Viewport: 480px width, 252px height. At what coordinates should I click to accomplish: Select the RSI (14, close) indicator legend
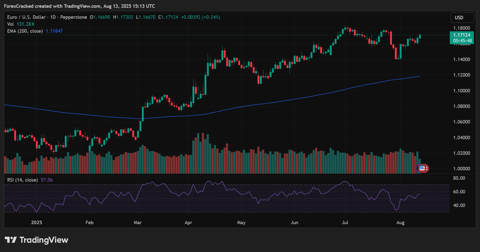click(22, 180)
